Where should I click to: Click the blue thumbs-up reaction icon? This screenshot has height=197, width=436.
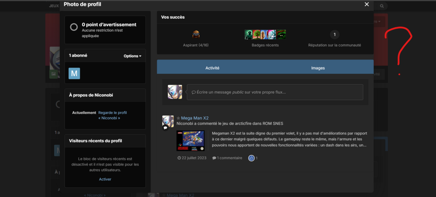(252, 158)
